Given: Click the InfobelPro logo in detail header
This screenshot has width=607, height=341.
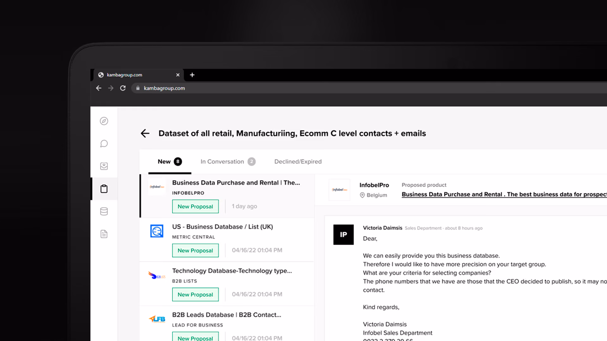Looking at the screenshot, I should tap(340, 190).
